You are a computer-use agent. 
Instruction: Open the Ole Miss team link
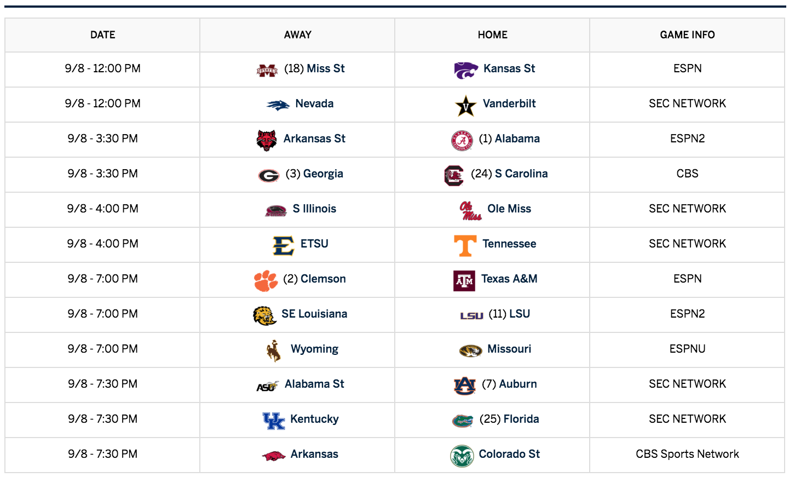click(509, 209)
